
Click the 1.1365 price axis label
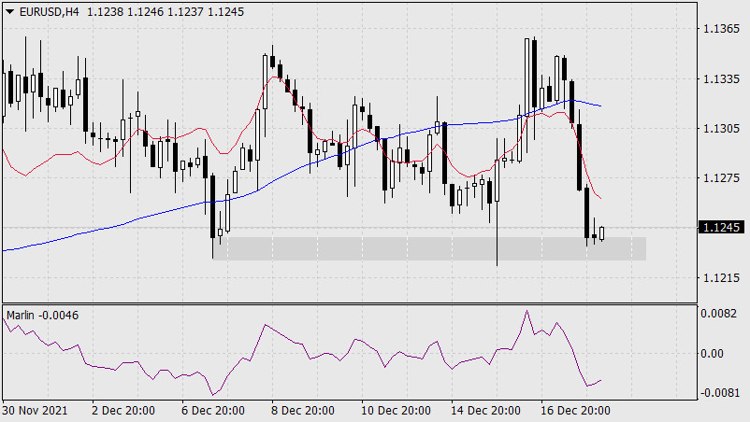pos(721,29)
